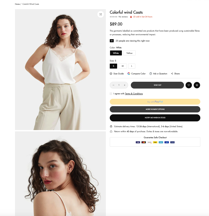Open fullscreen image zoom icon
Screen dimensions: 209x216
pyautogui.click(x=101, y=14)
